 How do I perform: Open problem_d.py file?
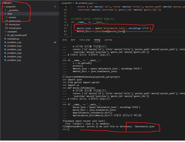(x=14, y=53)
